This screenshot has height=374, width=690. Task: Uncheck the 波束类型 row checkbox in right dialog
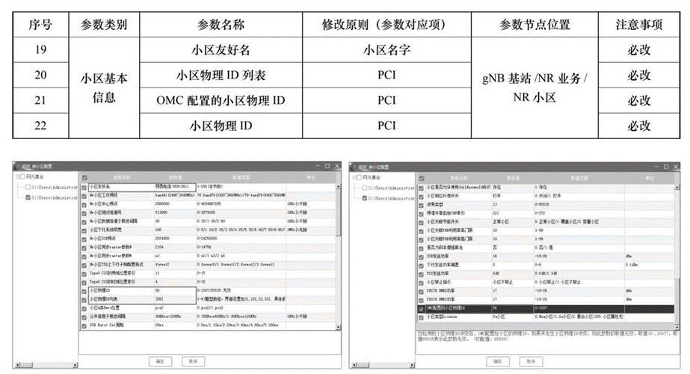[x=421, y=205]
